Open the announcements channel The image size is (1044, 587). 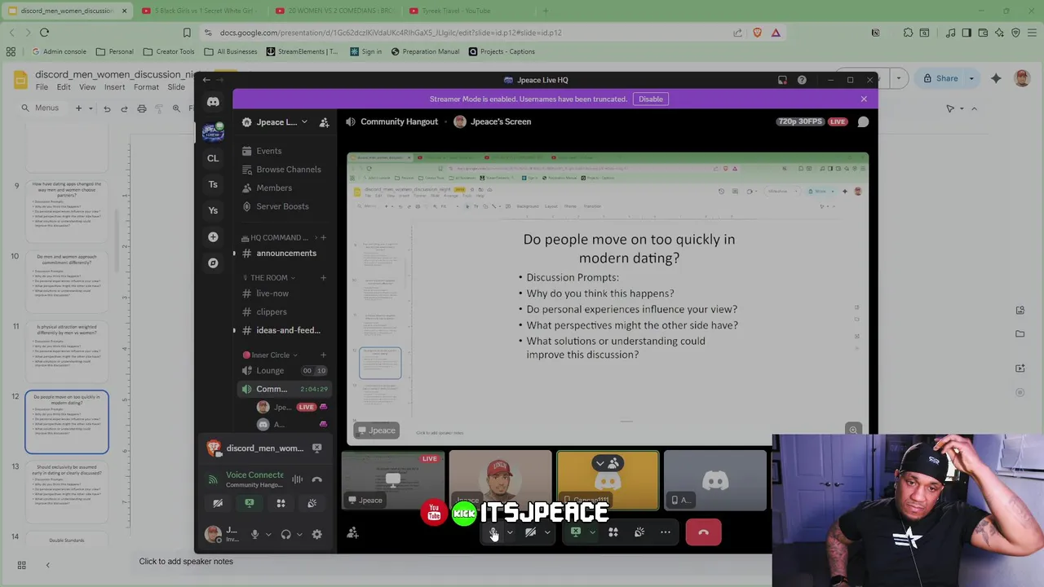(x=285, y=253)
